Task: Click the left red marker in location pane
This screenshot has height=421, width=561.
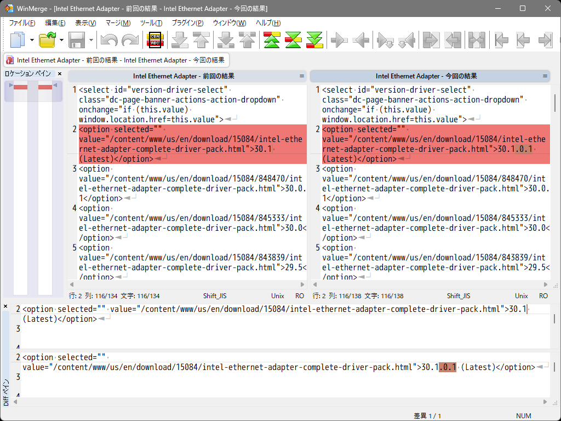Action: tap(20, 87)
